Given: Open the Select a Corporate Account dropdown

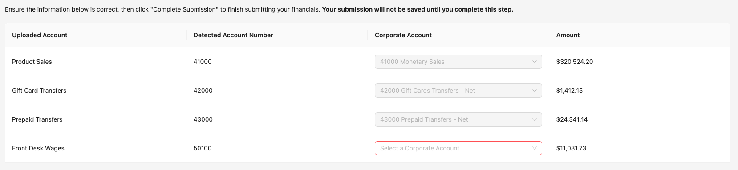Looking at the screenshot, I should [x=458, y=148].
